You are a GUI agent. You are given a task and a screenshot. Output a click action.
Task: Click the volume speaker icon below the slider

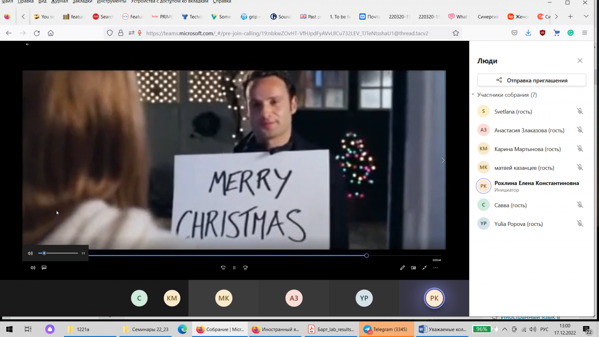tap(33, 268)
